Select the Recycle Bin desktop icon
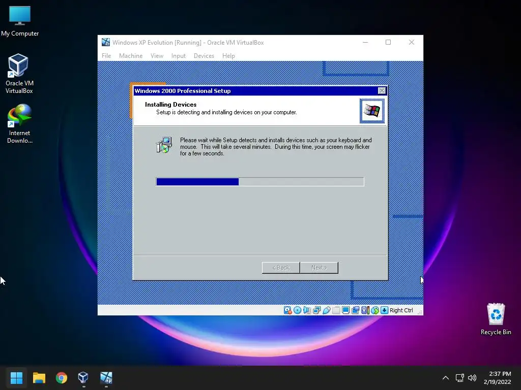The height and width of the screenshot is (390, 521). coord(496,319)
